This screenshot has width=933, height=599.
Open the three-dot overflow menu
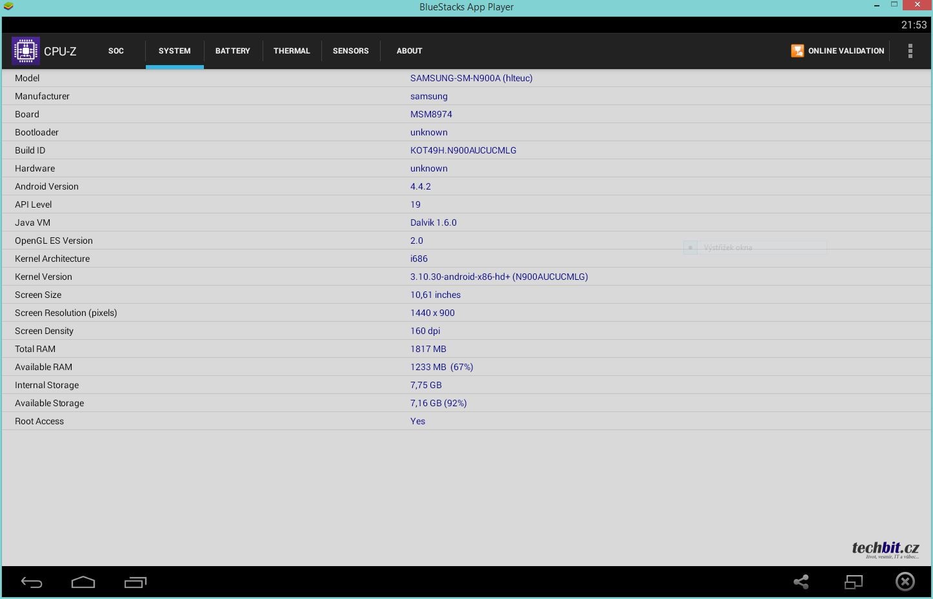910,51
